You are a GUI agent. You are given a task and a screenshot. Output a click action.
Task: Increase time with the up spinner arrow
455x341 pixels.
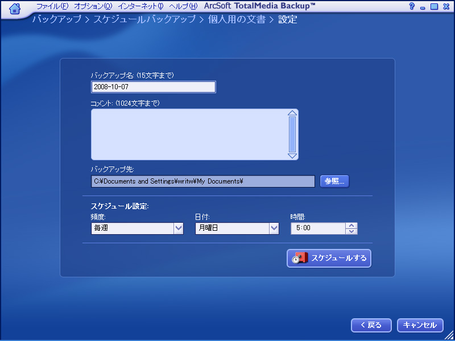coord(351,225)
